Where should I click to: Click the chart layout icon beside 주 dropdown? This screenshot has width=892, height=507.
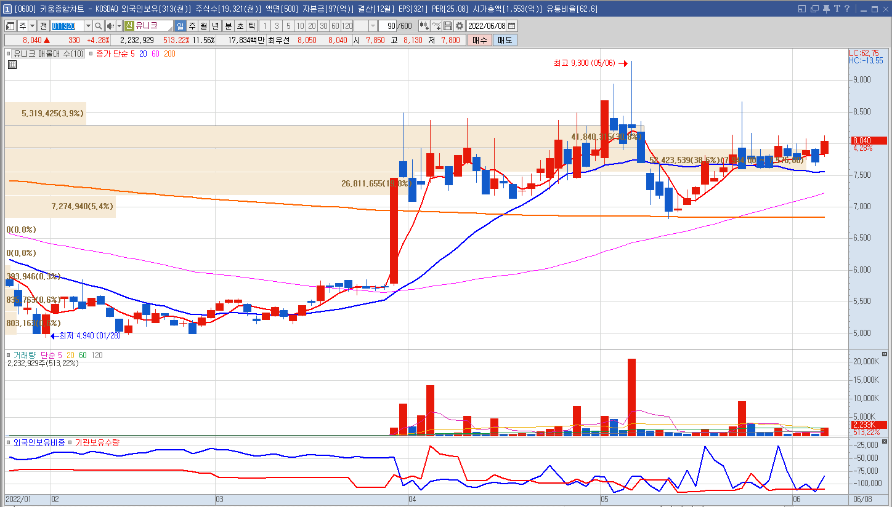(x=10, y=26)
